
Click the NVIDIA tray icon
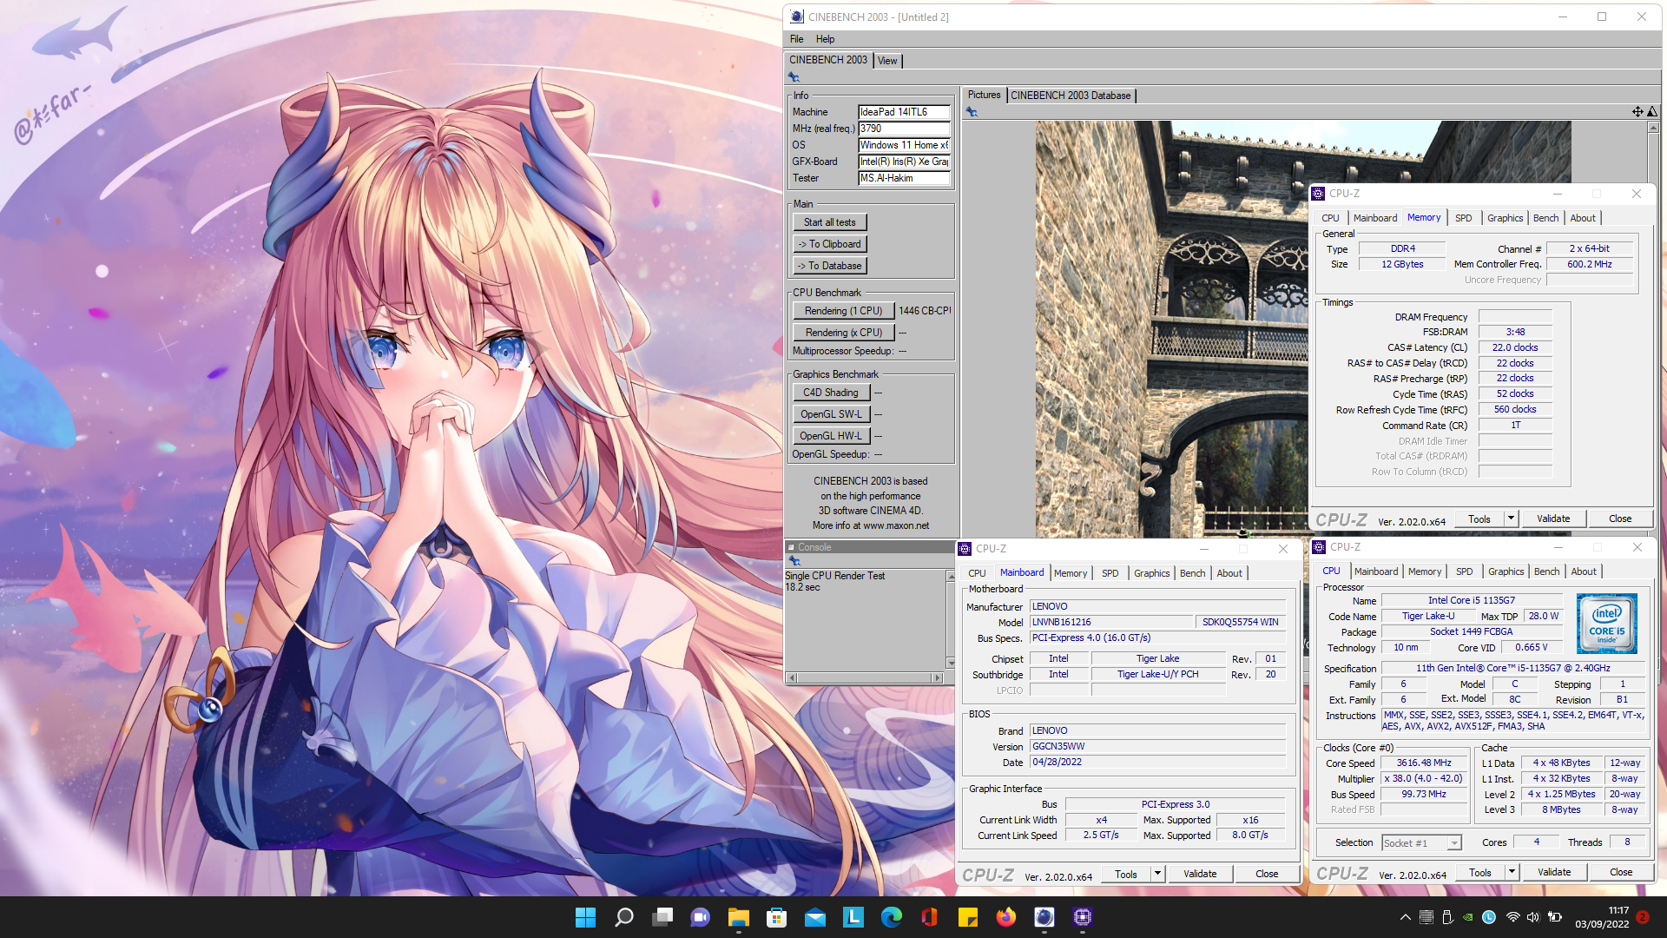tap(1467, 917)
